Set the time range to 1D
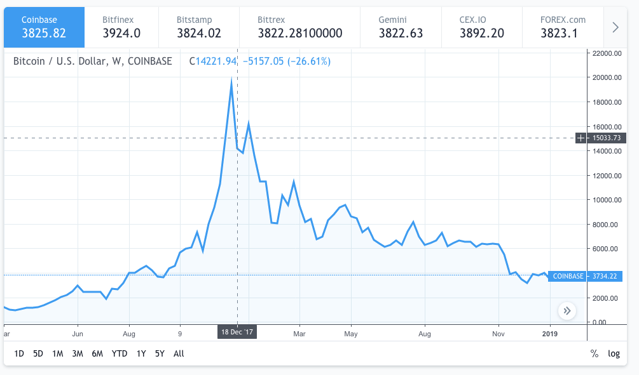 coord(18,353)
